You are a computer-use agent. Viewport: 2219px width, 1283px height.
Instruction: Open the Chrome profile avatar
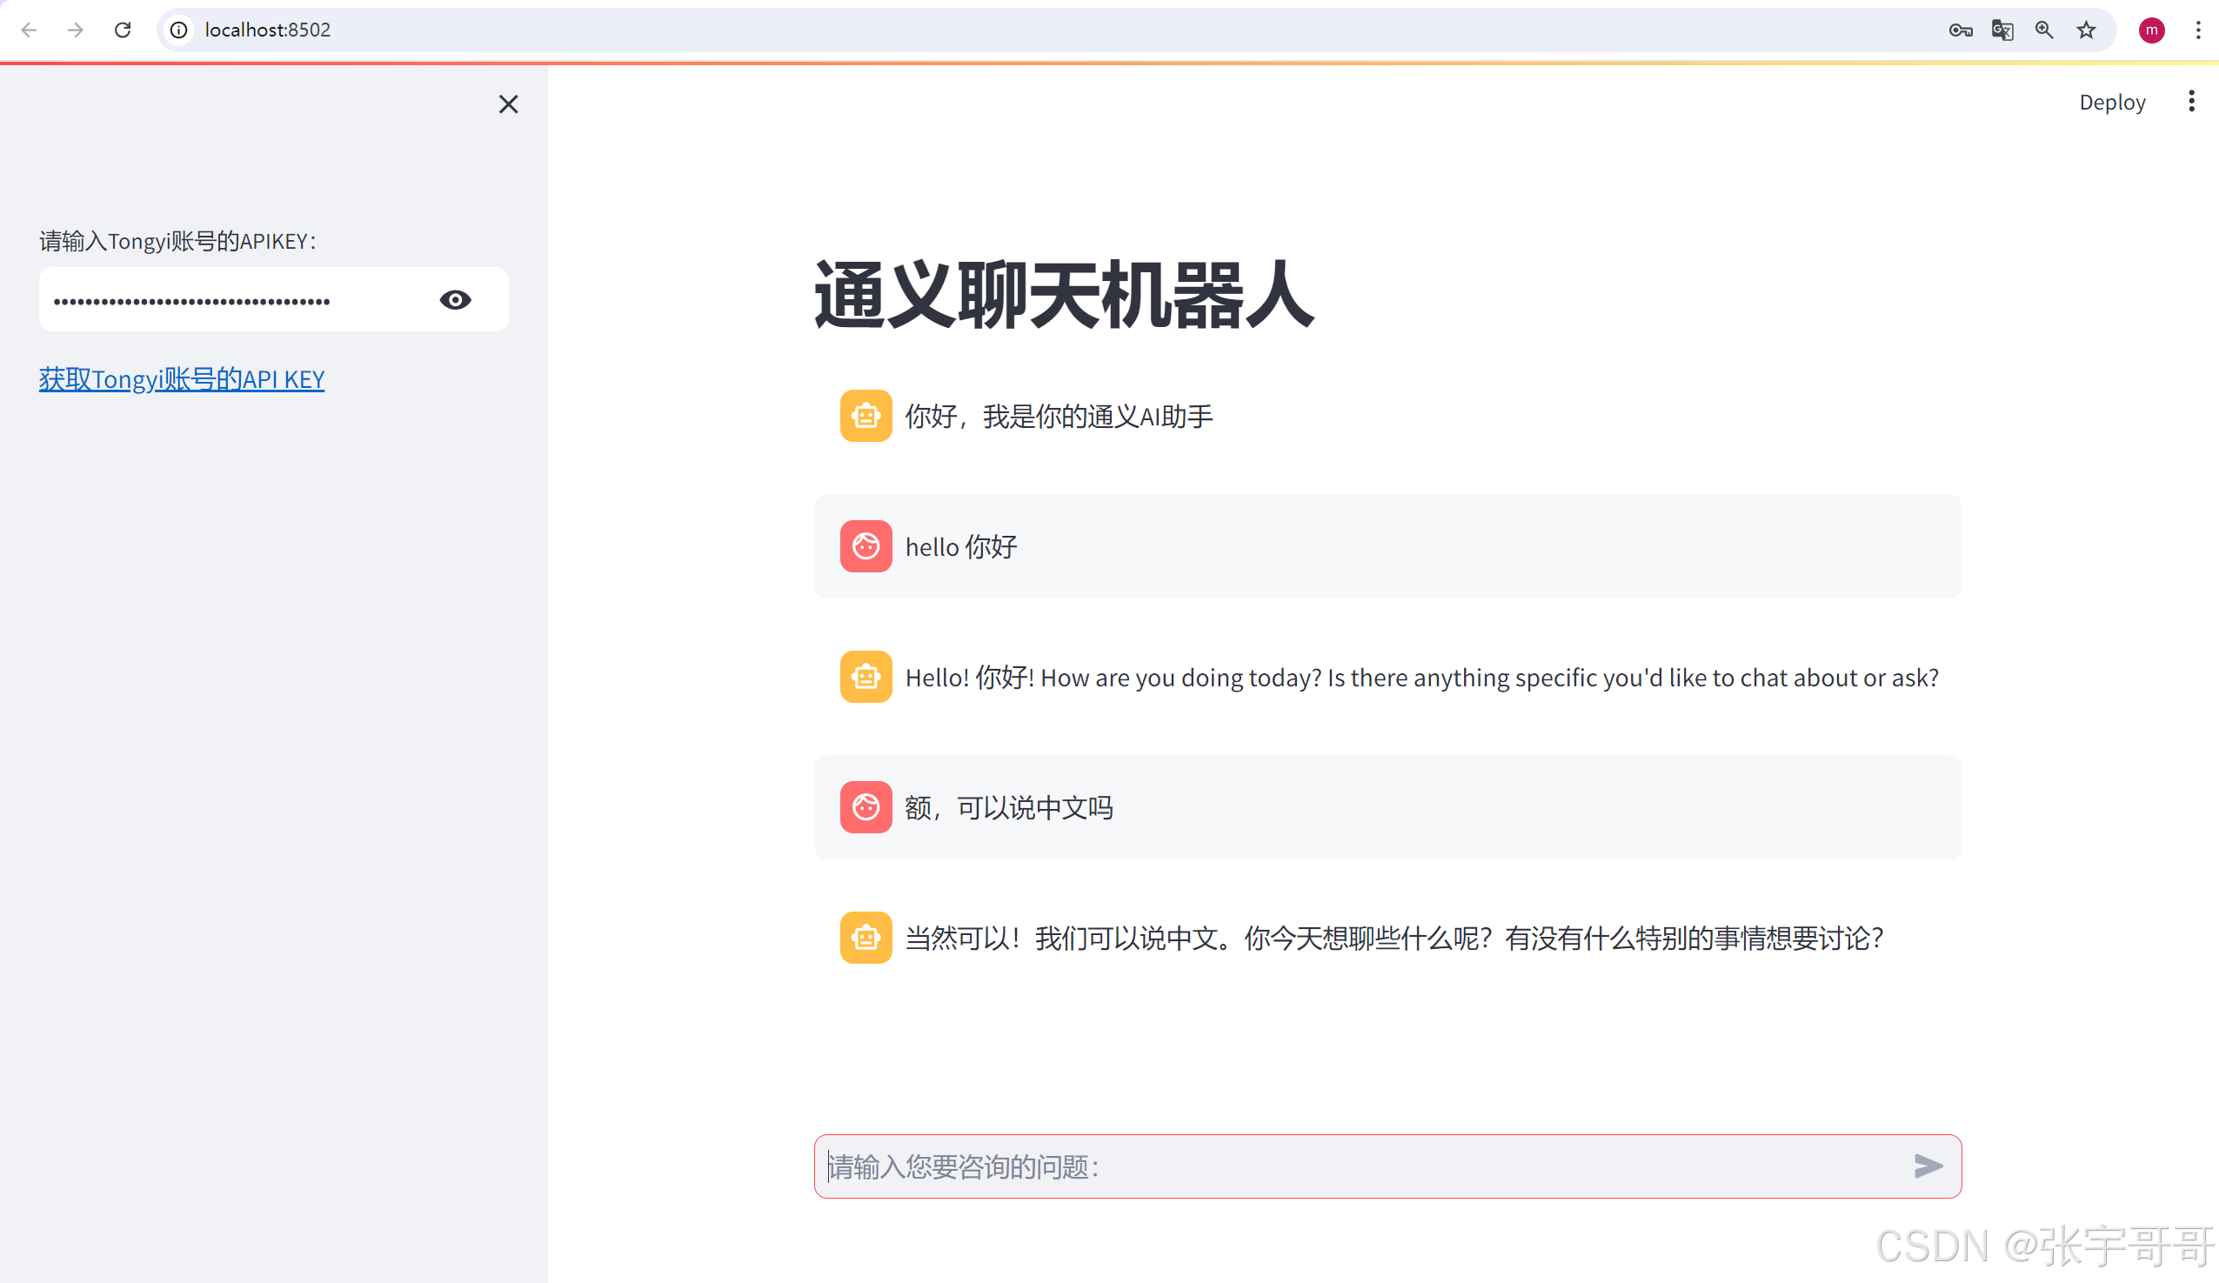pyautogui.click(x=2151, y=30)
